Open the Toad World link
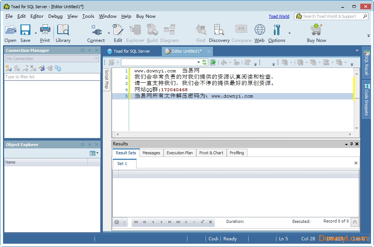The height and width of the screenshot is (247, 374). 279,16
